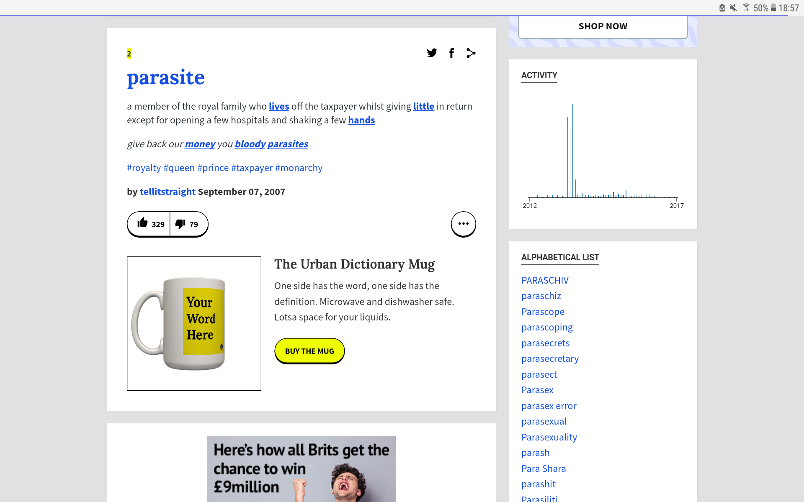Image resolution: width=804 pixels, height=502 pixels.
Task: Open PARASCHIV in alphabetical list
Action: [x=545, y=280]
